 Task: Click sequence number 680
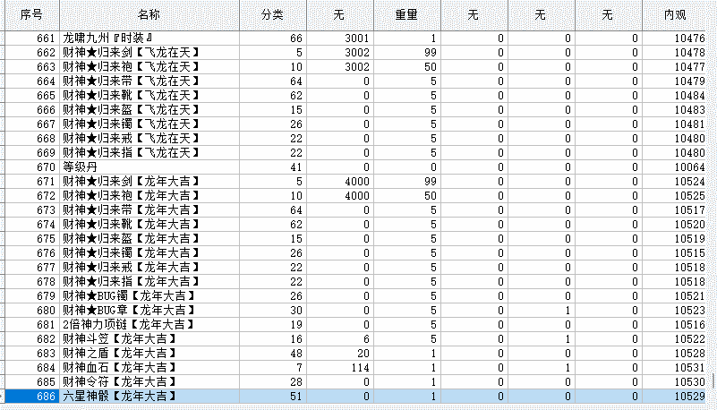[32, 311]
